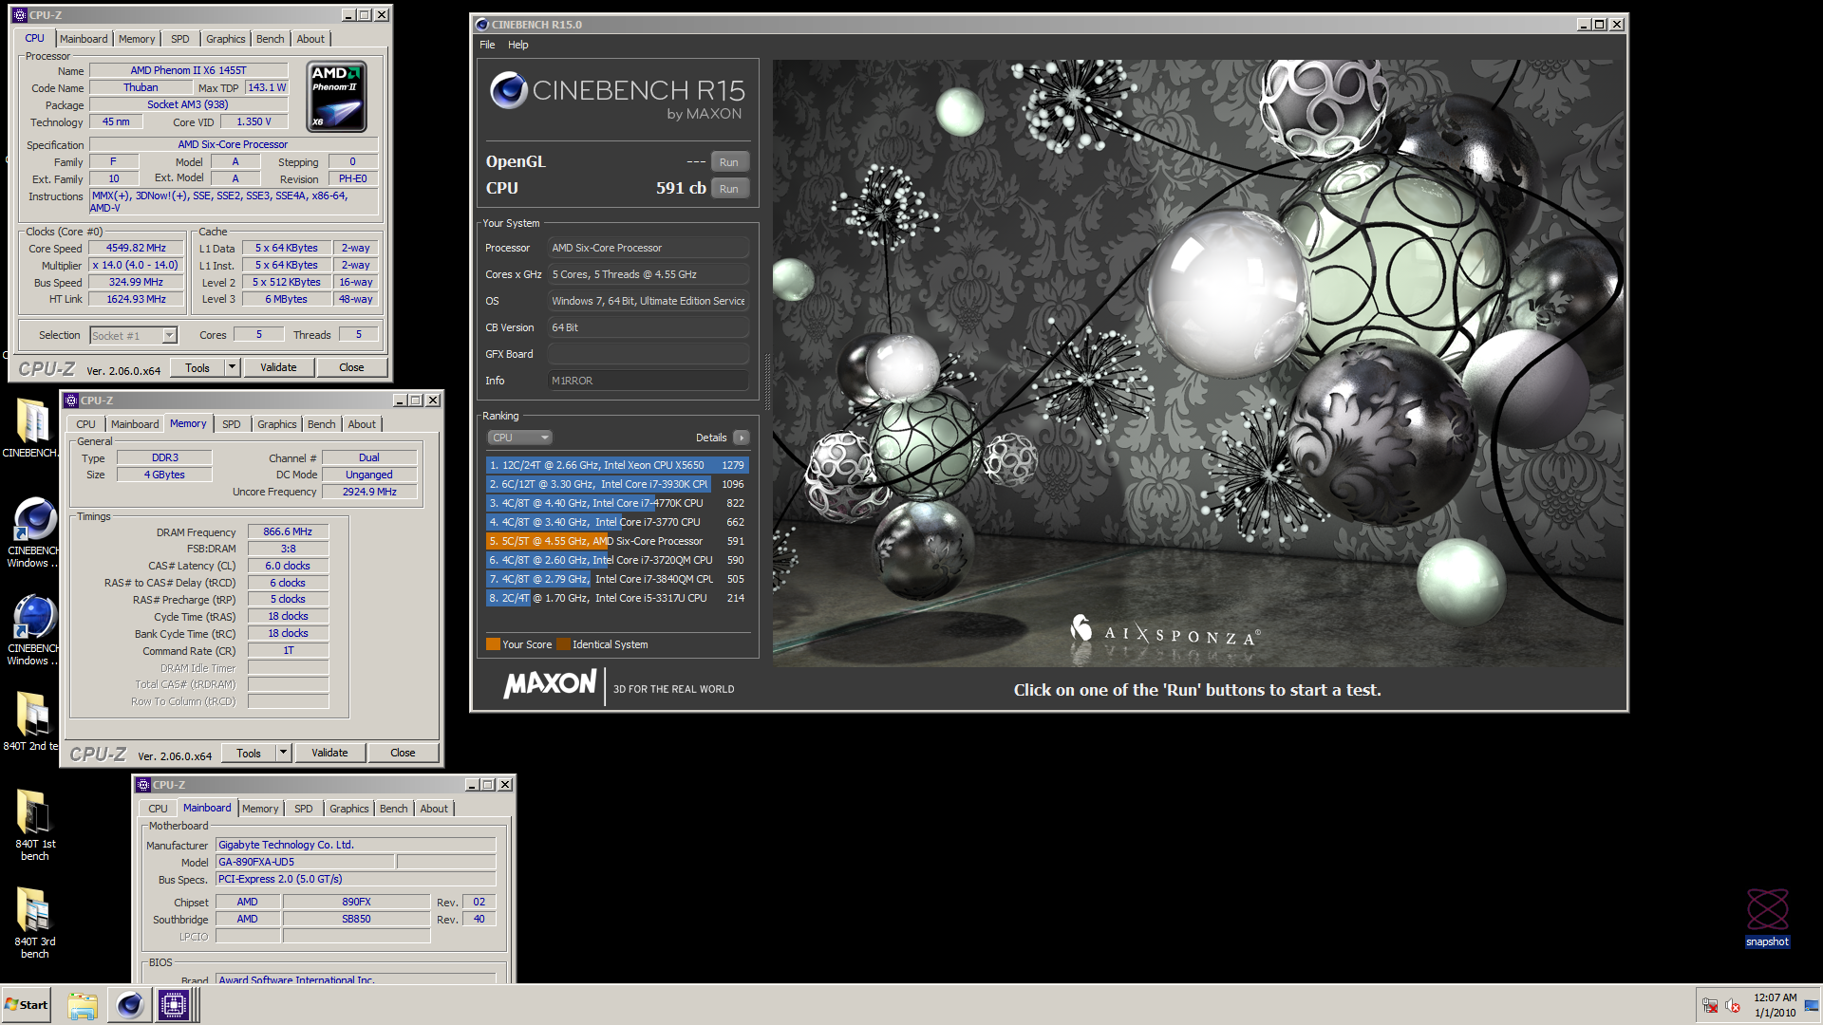This screenshot has height=1025, width=1823.
Task: Click the network status tray icon
Action: (1710, 1006)
